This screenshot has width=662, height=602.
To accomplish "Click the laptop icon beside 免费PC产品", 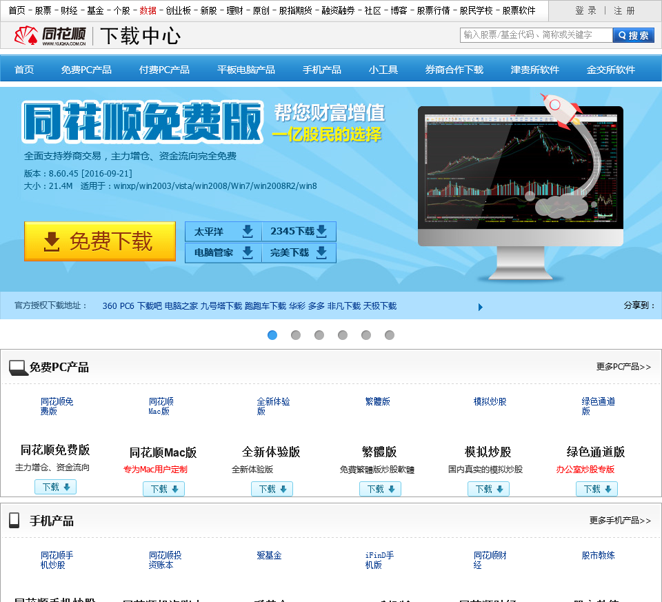I will tap(19, 368).
